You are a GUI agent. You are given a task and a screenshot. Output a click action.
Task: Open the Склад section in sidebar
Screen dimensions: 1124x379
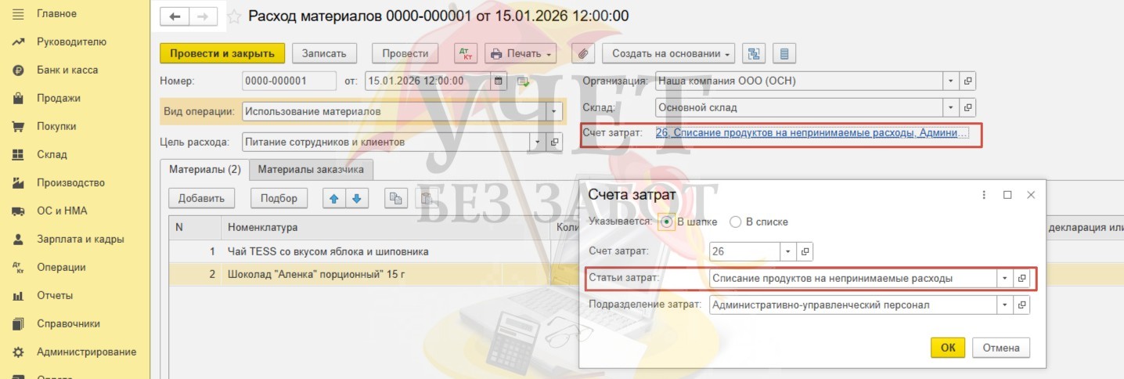52,154
